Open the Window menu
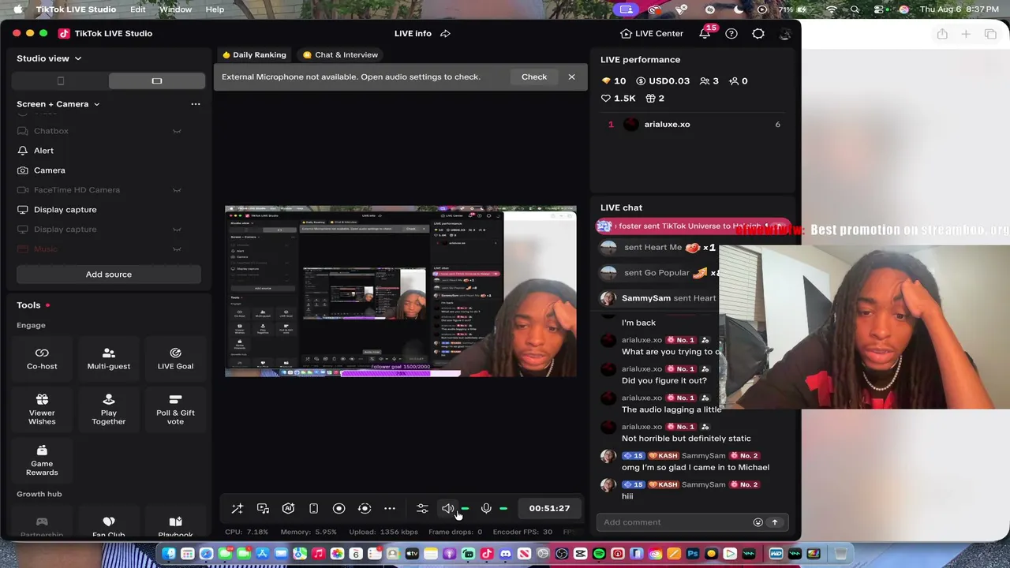 175,9
